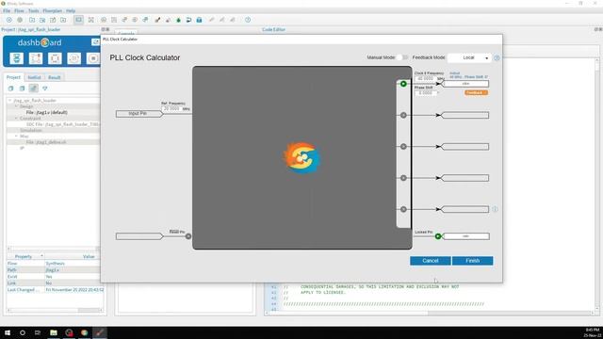This screenshot has height=339, width=603.
Task: Click the highlighted icon in Project tab toolbar
Action: pyautogui.click(x=34, y=89)
